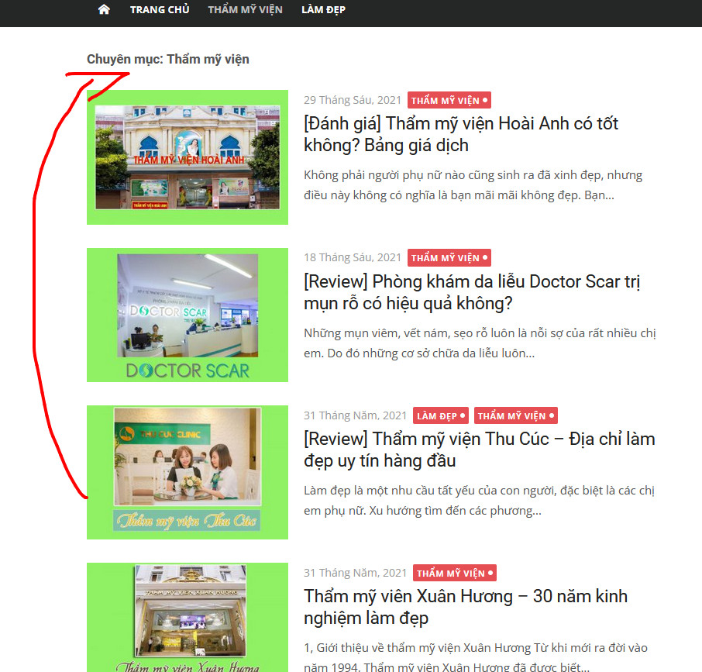702x672 pixels.
Task: Click the date 18 Tháng Sáu, 2021
Action: pyautogui.click(x=353, y=257)
